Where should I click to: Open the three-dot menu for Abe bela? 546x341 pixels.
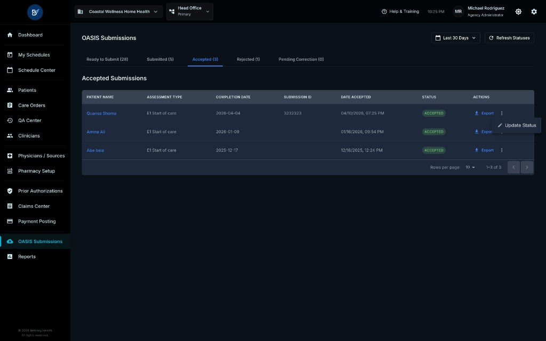[x=501, y=150]
